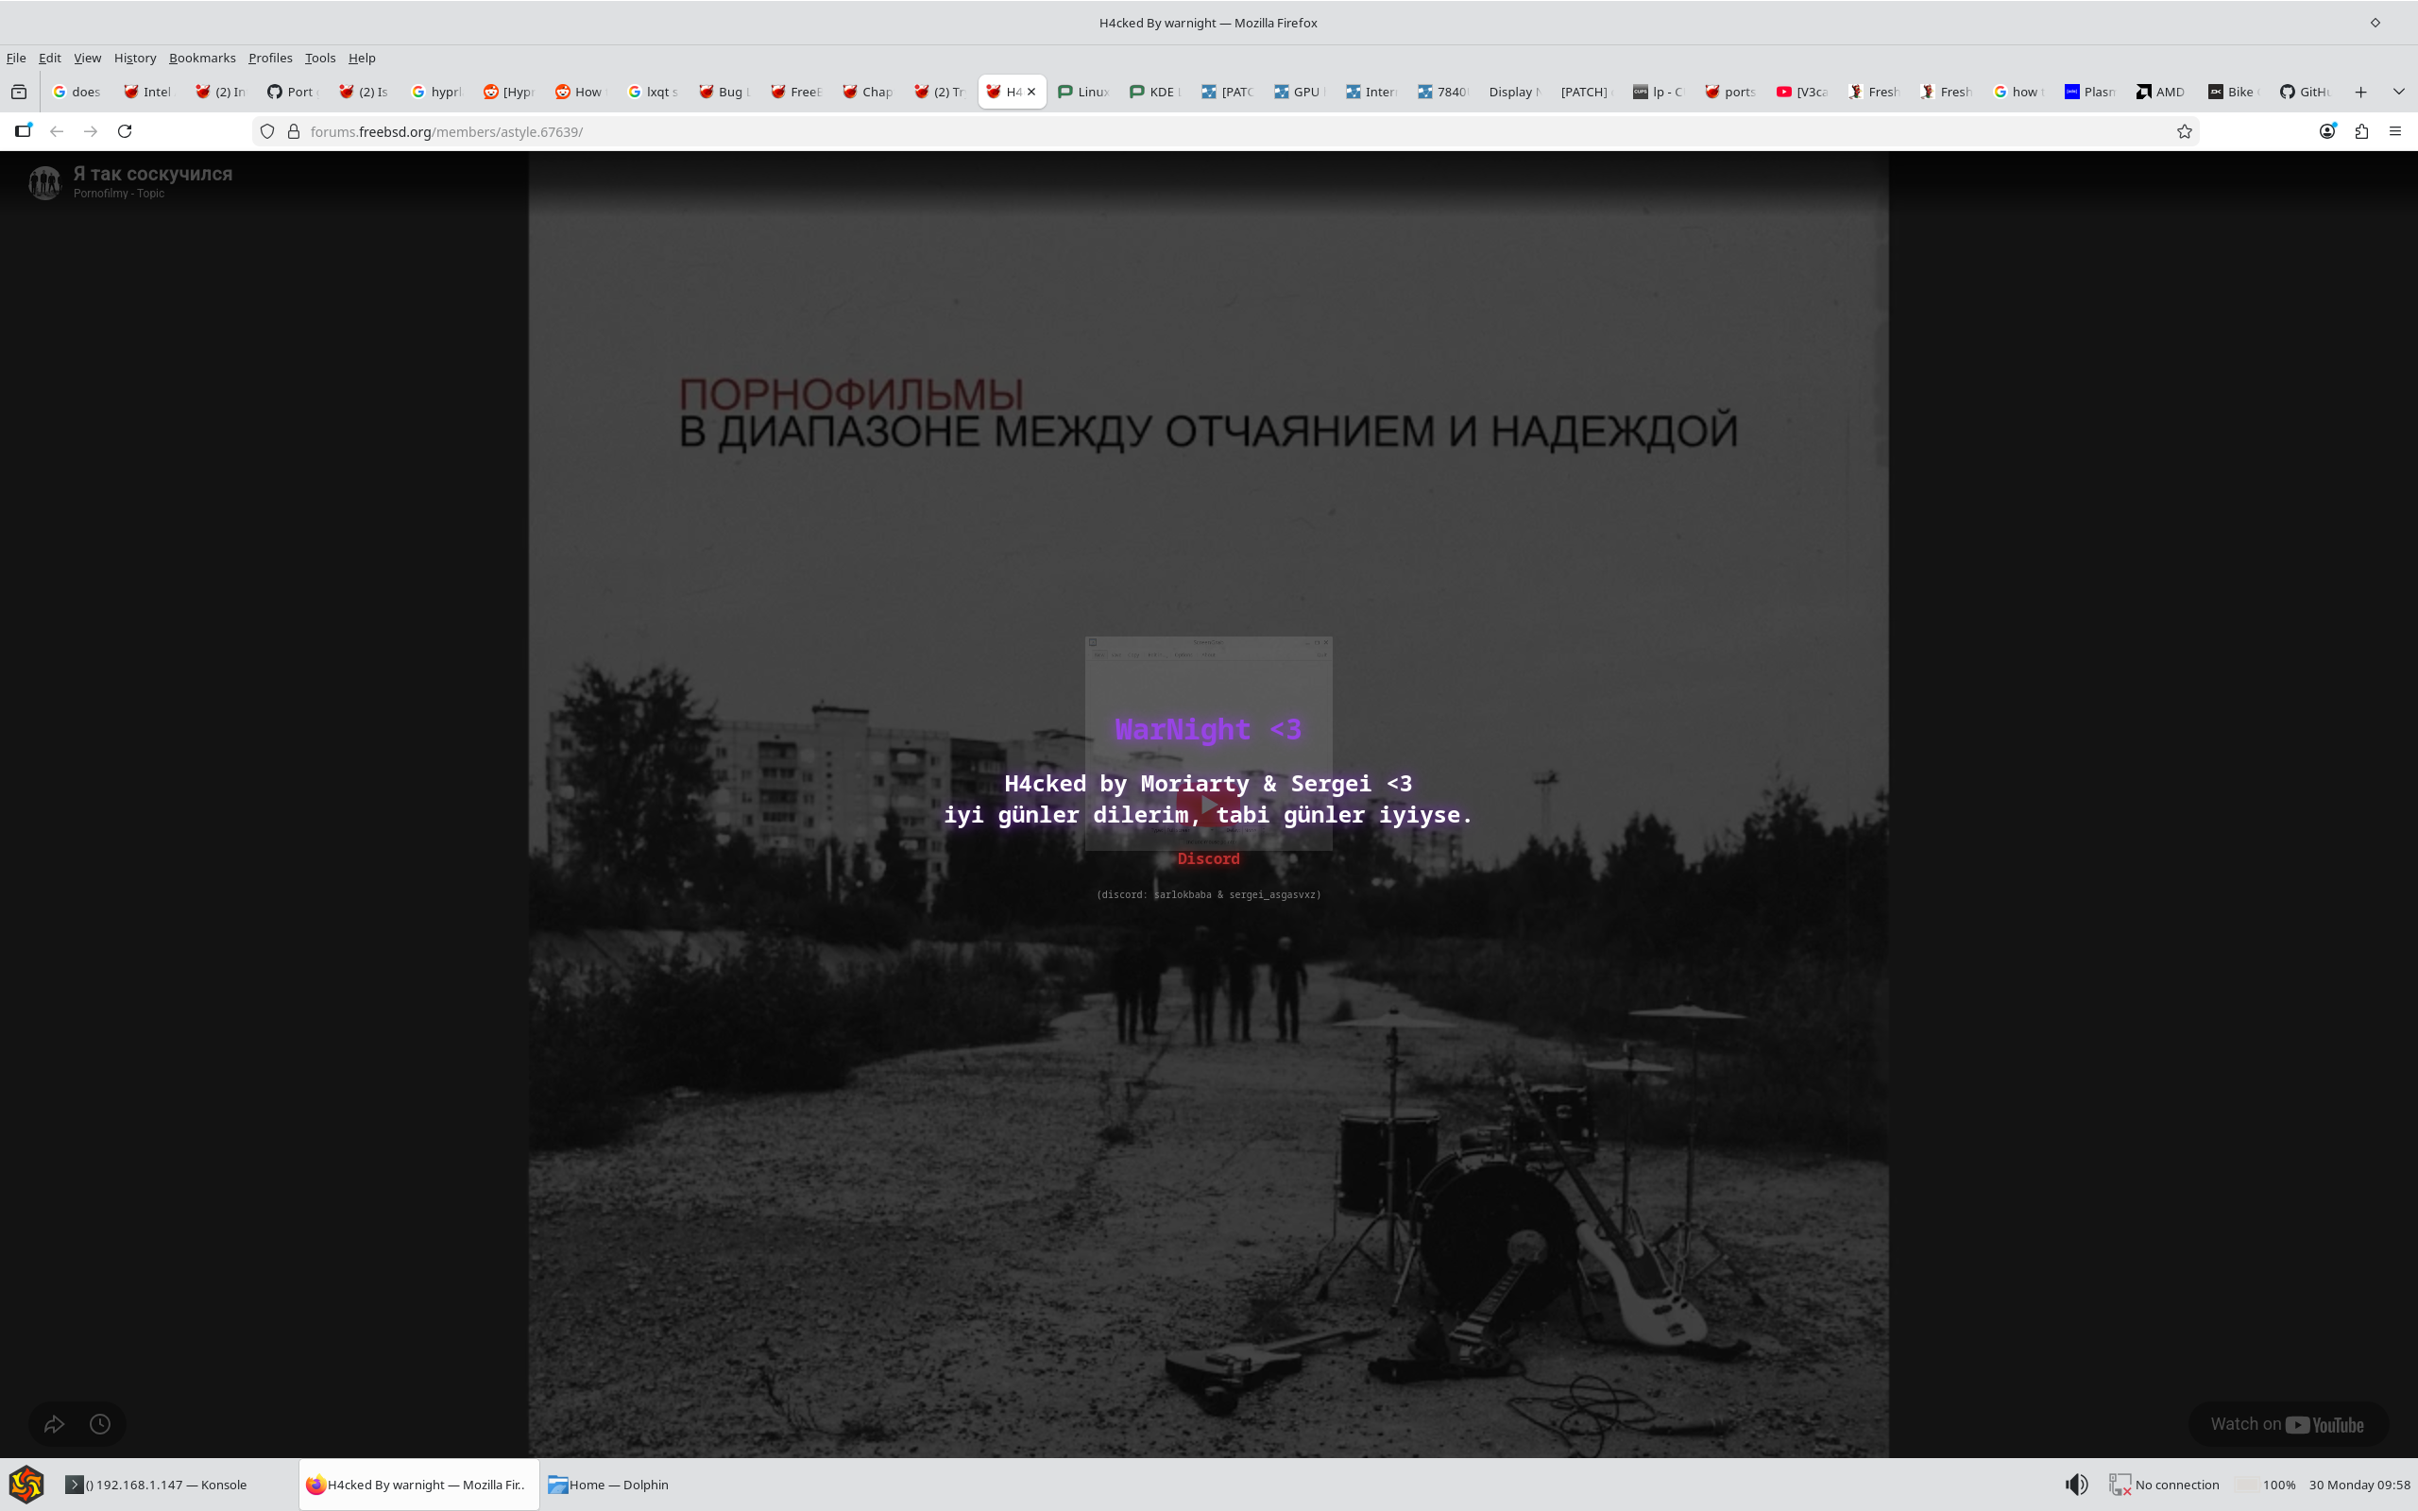Viewport: 2418px width, 1511px height.
Task: Click the Firefox account avatar icon
Action: pos(2327,131)
